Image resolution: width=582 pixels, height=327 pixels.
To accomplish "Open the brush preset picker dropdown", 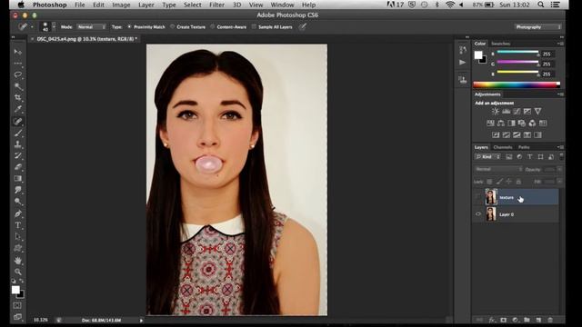I will 54,26.
